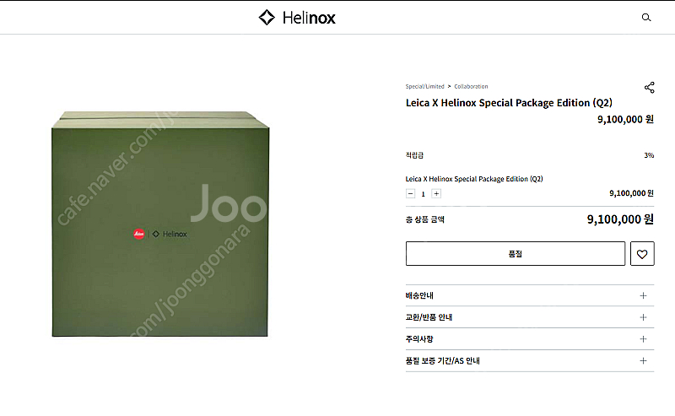Click the plus icon beside 주의사항
675x416 pixels.
(x=643, y=339)
